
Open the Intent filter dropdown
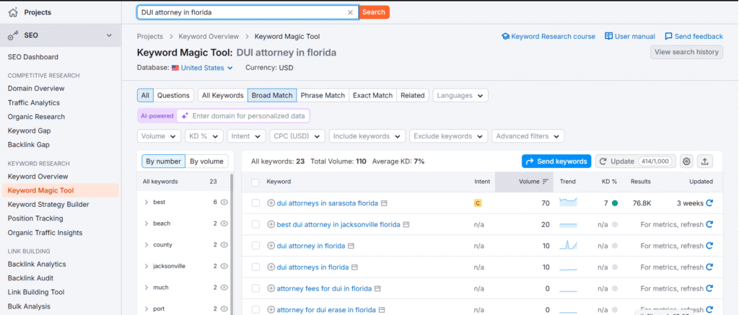pos(246,136)
